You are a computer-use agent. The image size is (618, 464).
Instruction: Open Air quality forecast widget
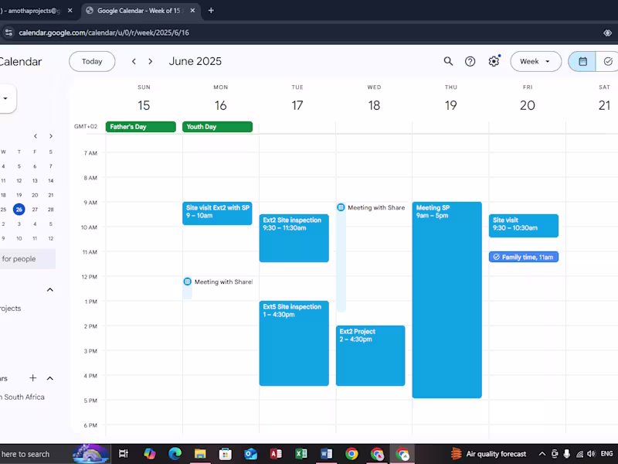[x=489, y=454]
